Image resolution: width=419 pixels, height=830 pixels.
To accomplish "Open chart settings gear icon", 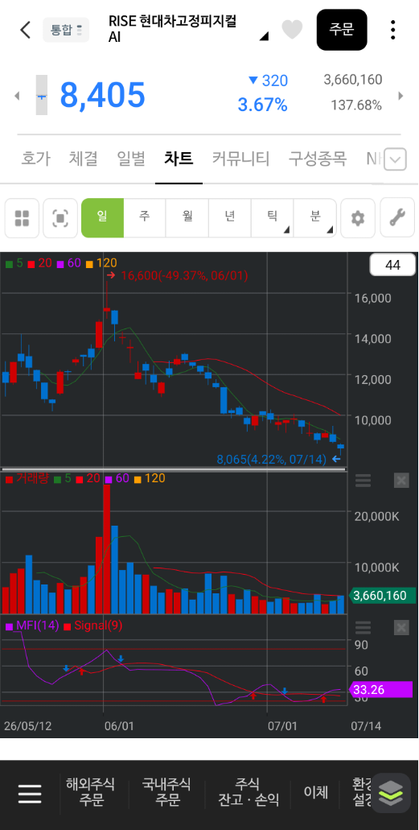I will pyautogui.click(x=358, y=218).
